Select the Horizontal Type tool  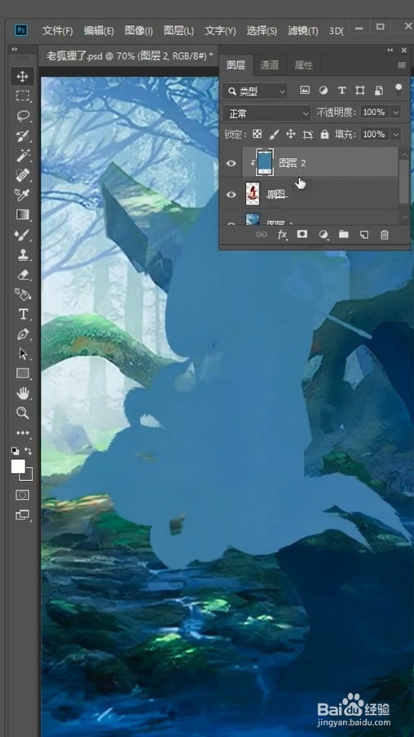point(23,314)
